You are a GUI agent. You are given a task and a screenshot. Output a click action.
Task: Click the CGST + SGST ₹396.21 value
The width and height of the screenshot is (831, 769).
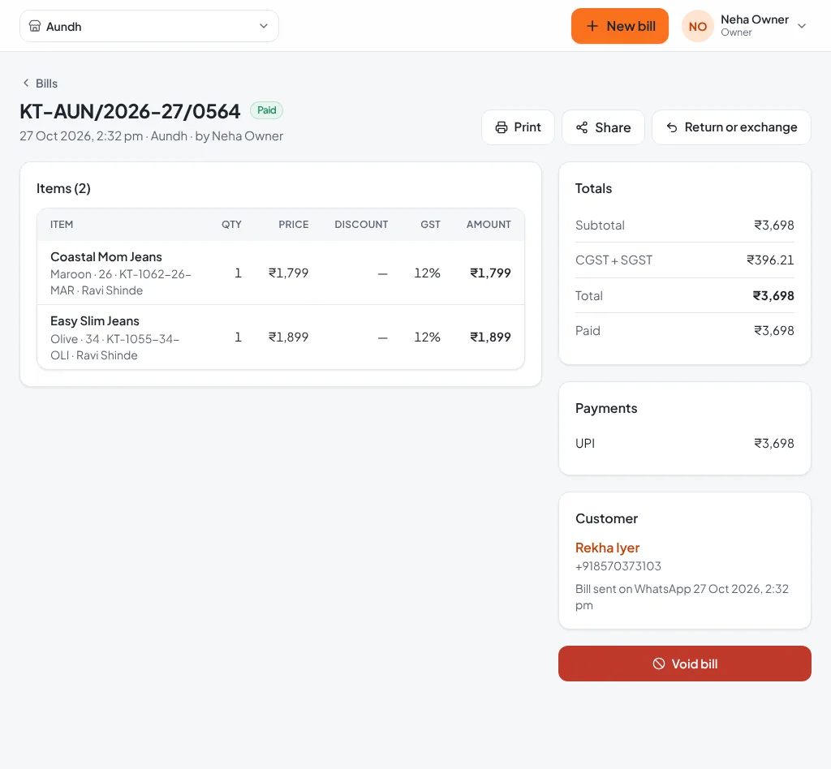[x=770, y=260]
